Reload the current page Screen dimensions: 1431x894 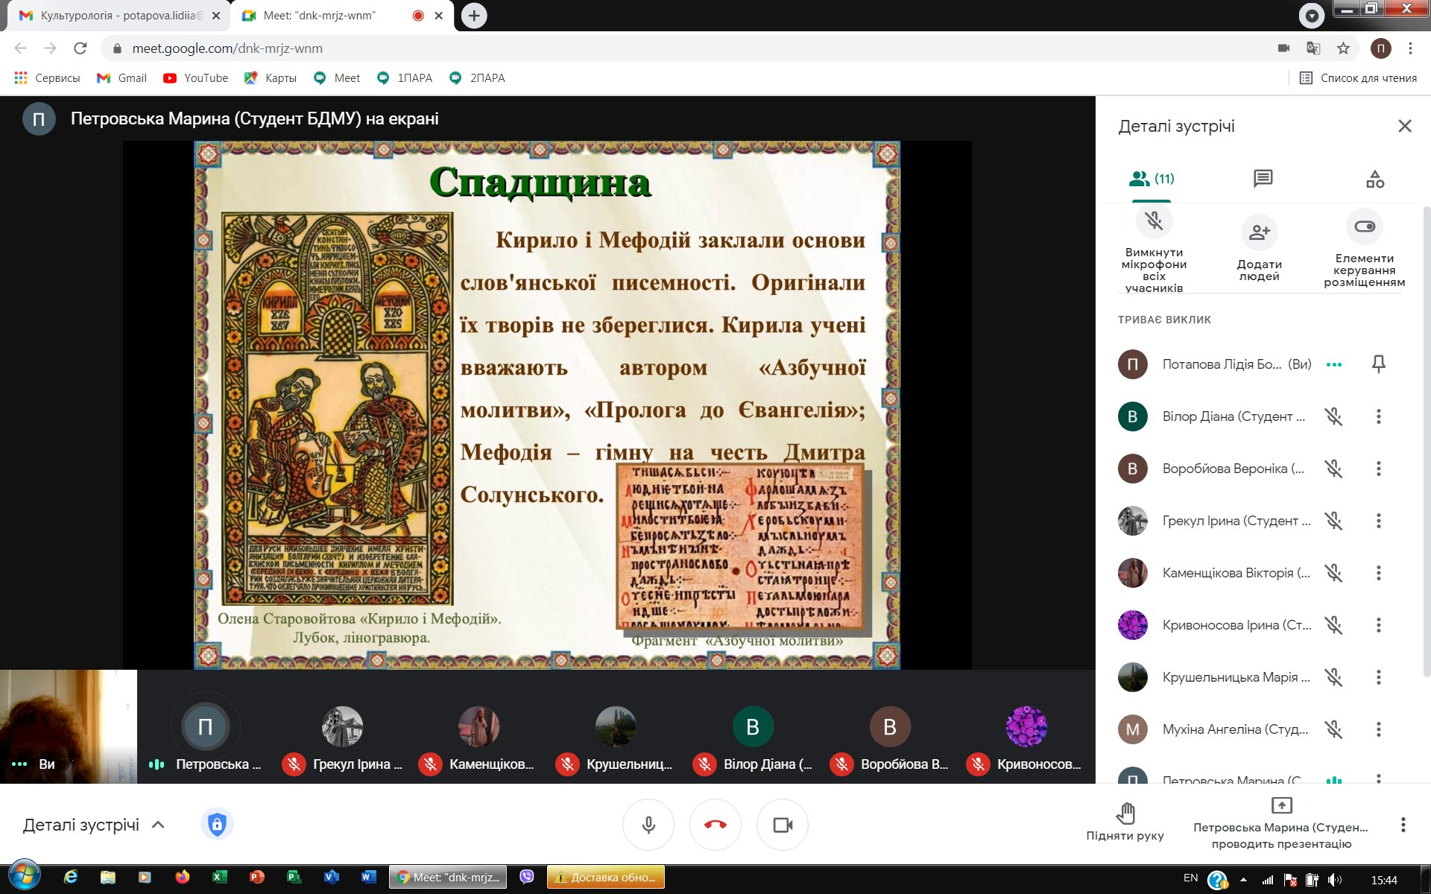click(80, 48)
